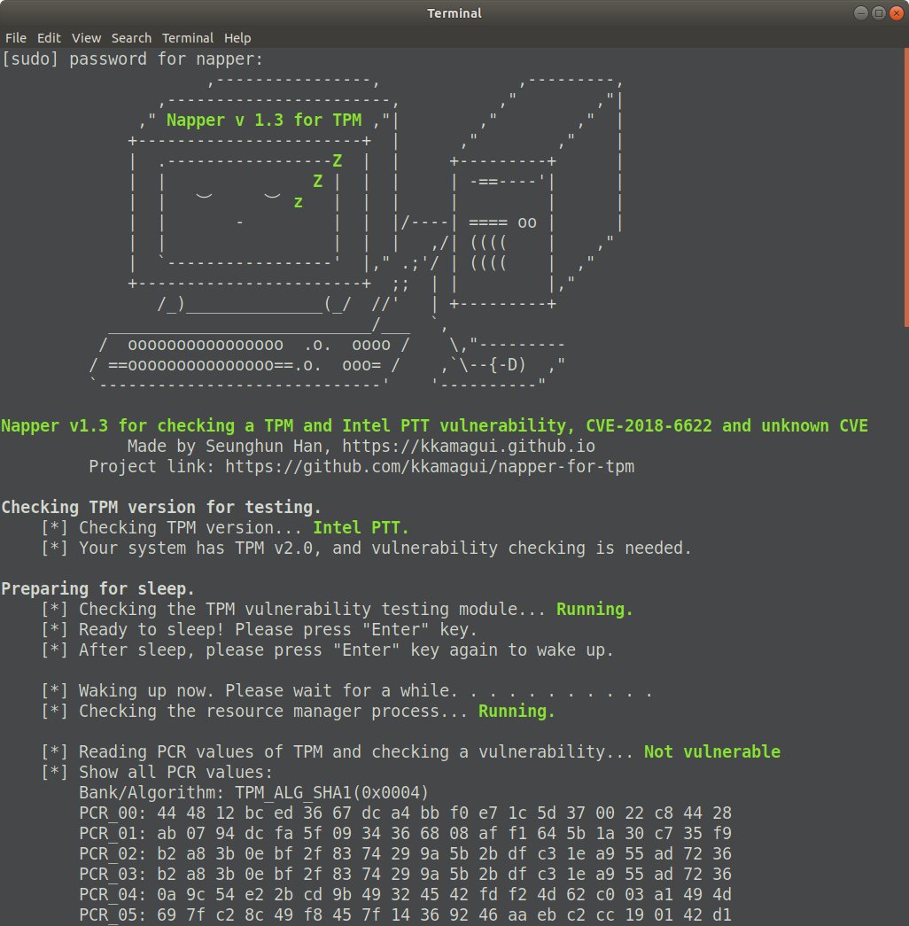Image resolution: width=909 pixels, height=926 pixels.
Task: Click the PCR_00 row
Action: [405, 813]
